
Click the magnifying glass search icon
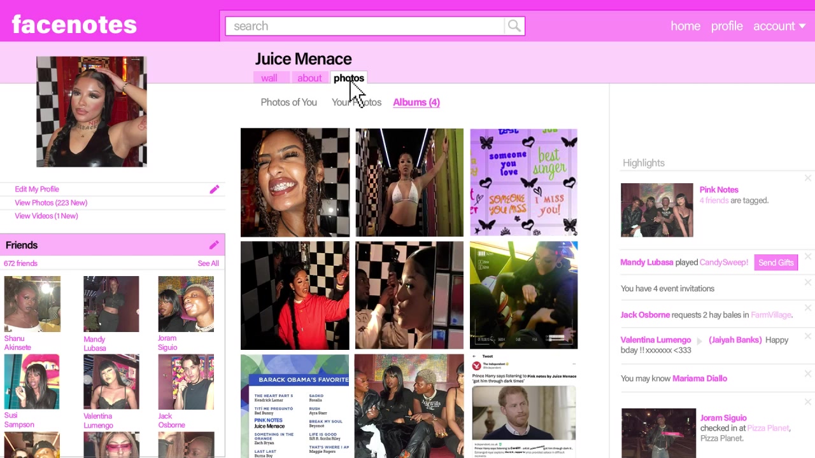514,26
